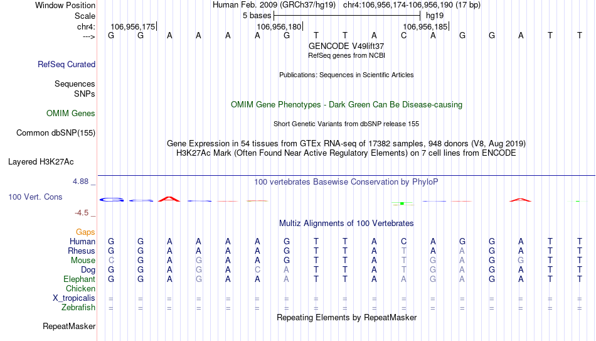Image resolution: width=596 pixels, height=341 pixels.
Task: Click the 4.88 PhyloP upper value
Action: click(80, 181)
